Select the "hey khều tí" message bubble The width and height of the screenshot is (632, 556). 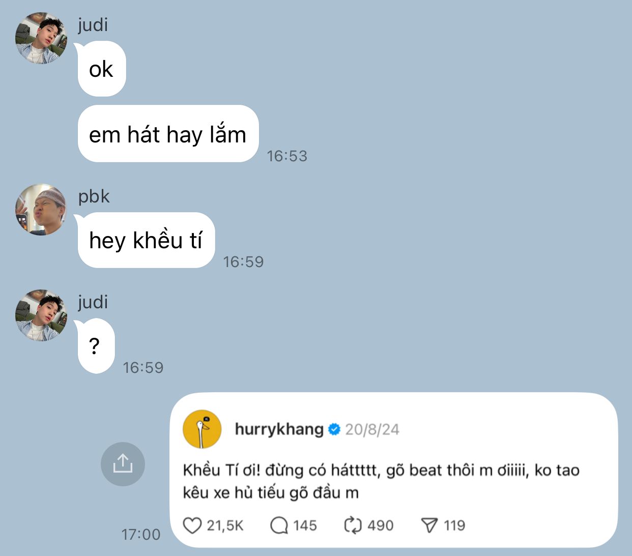(146, 240)
